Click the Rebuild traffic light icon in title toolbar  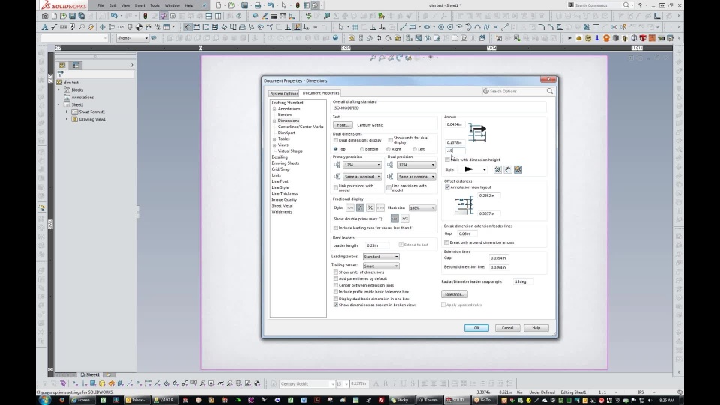298,5
